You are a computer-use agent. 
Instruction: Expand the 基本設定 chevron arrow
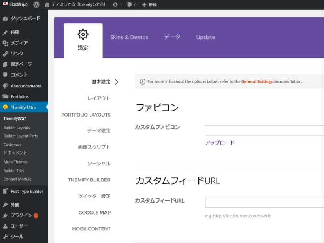pyautogui.click(x=117, y=82)
